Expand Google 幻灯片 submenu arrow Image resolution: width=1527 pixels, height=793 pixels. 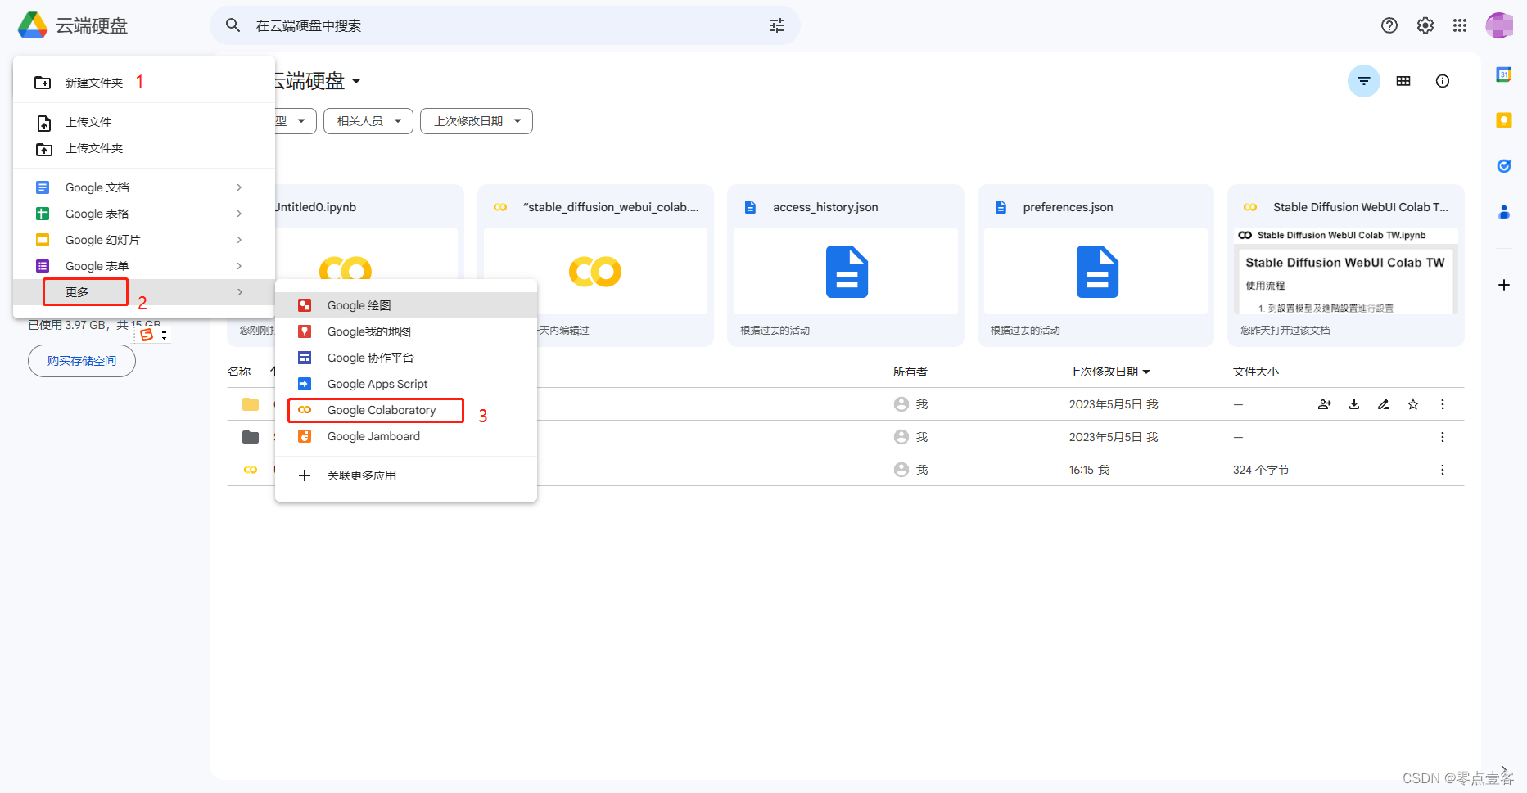(239, 240)
